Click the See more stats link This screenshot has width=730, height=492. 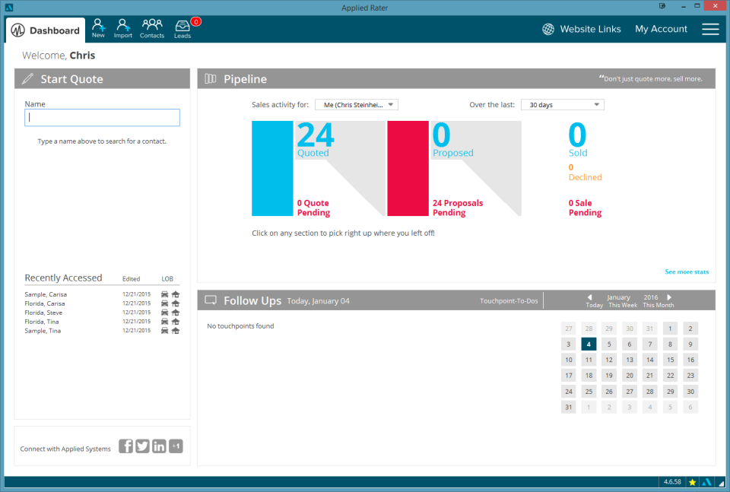coord(687,271)
